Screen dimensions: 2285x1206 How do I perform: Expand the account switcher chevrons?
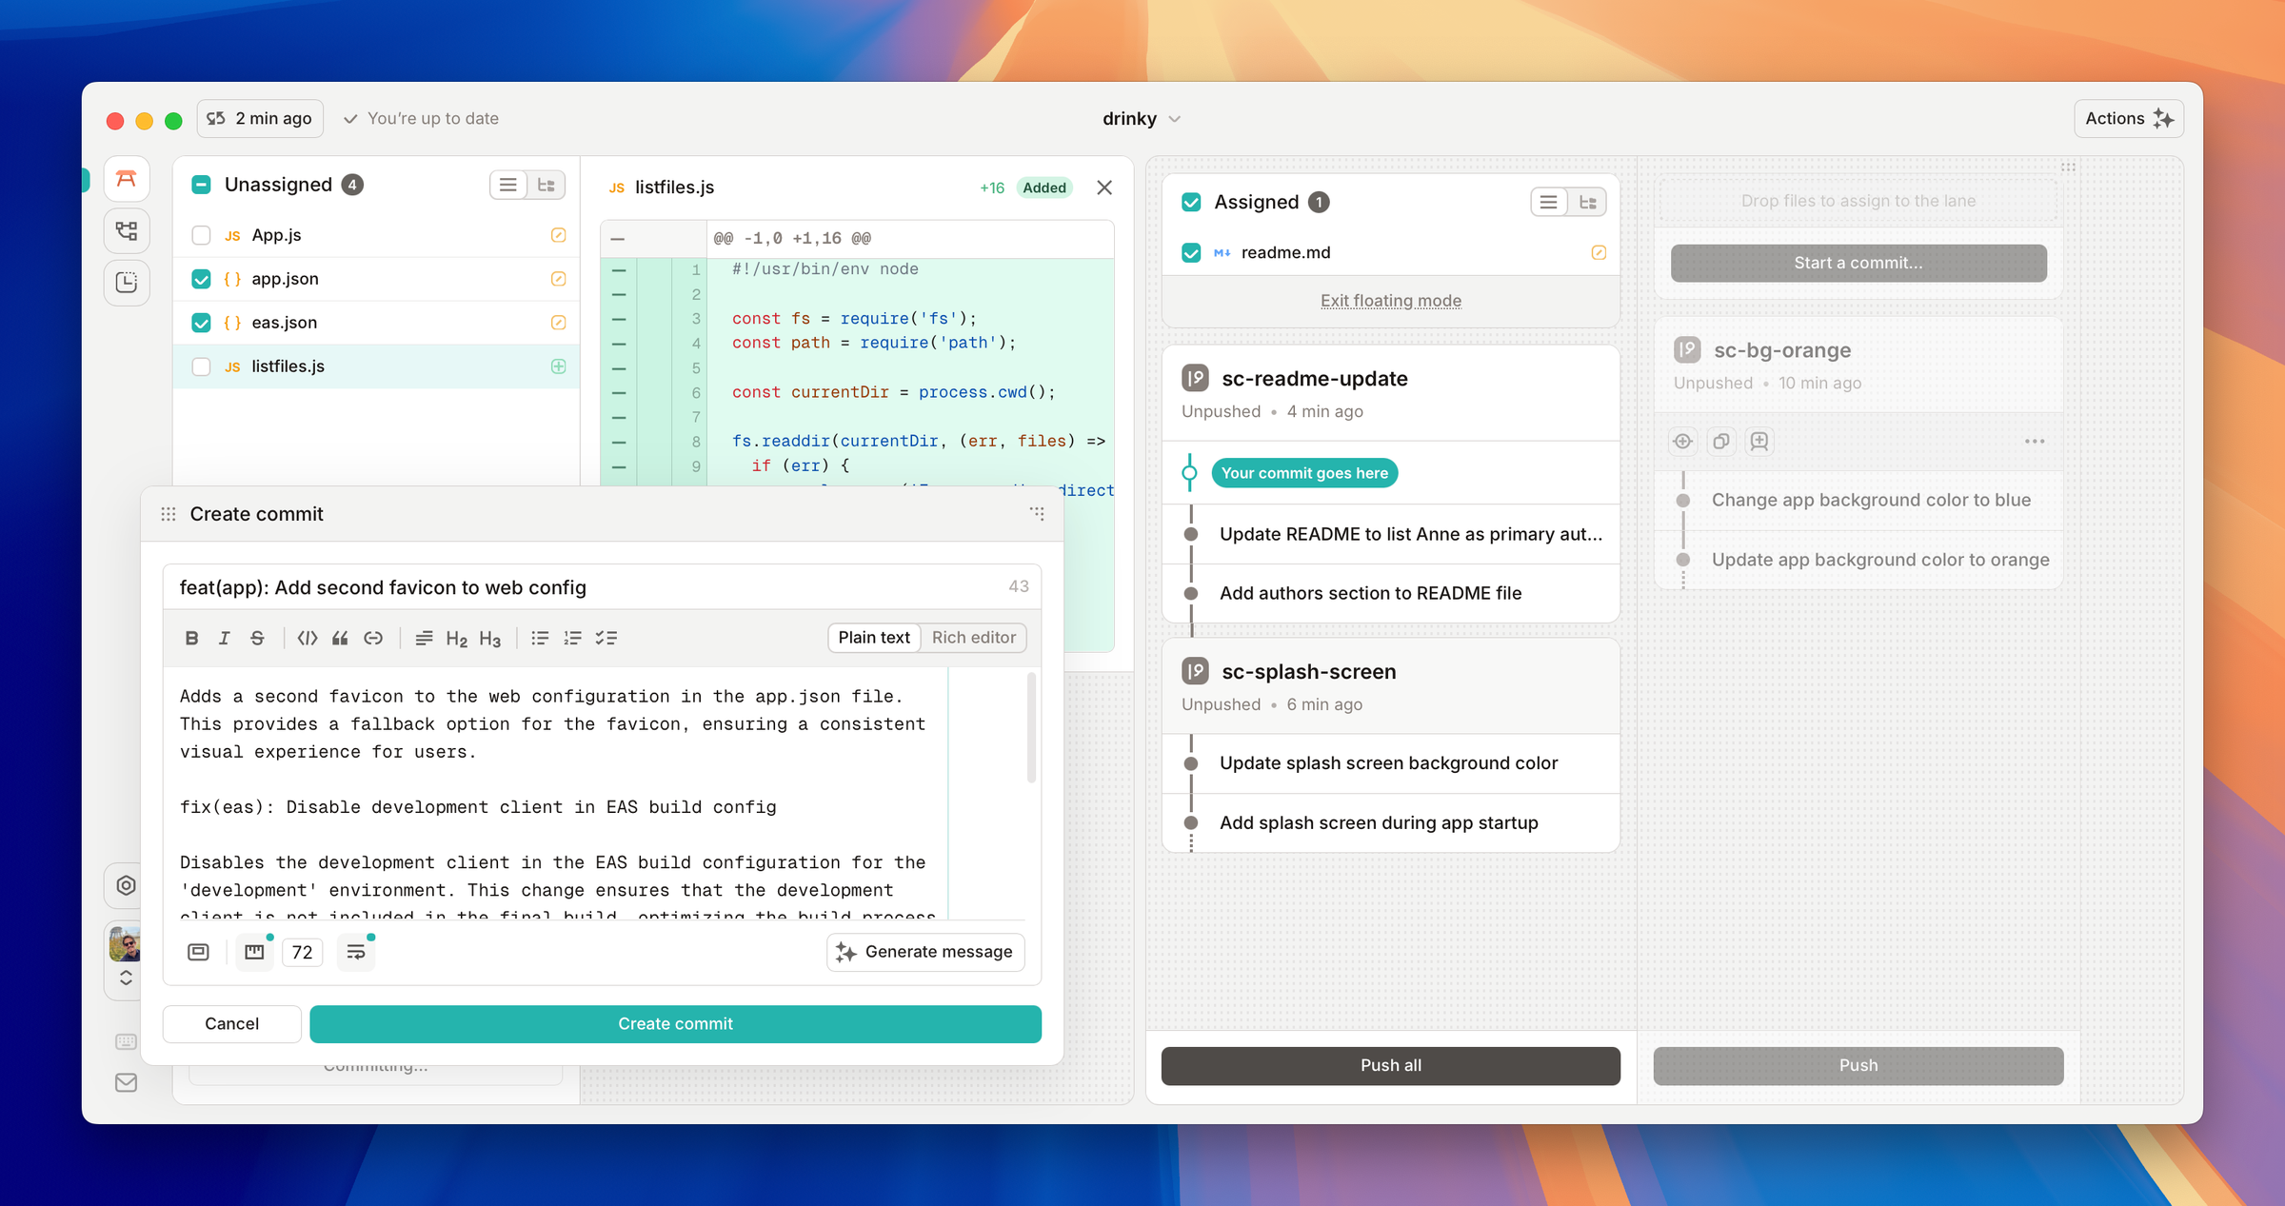click(x=126, y=978)
